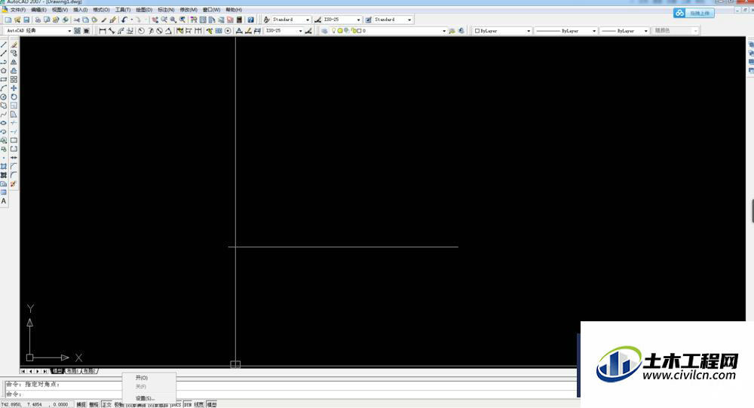754x408 pixels.
Task: Toggle 线宽 lineweight display in status bar
Action: coord(199,405)
